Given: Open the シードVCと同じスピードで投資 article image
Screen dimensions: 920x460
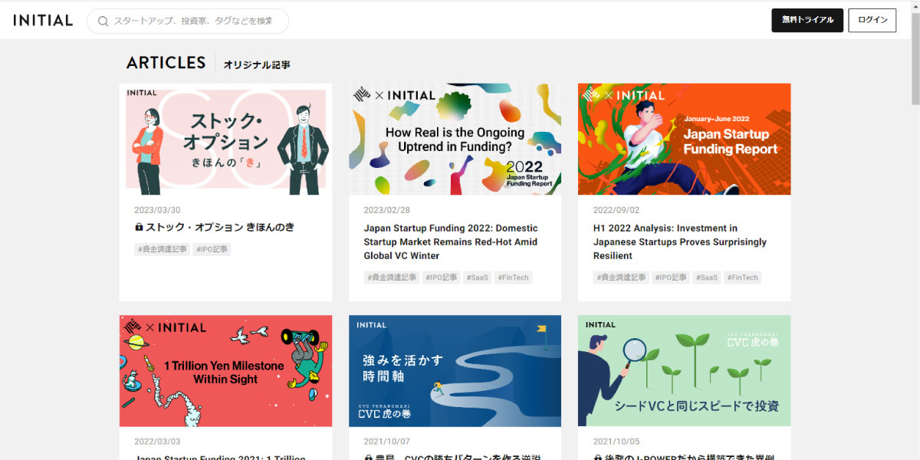Looking at the screenshot, I should click(x=684, y=371).
